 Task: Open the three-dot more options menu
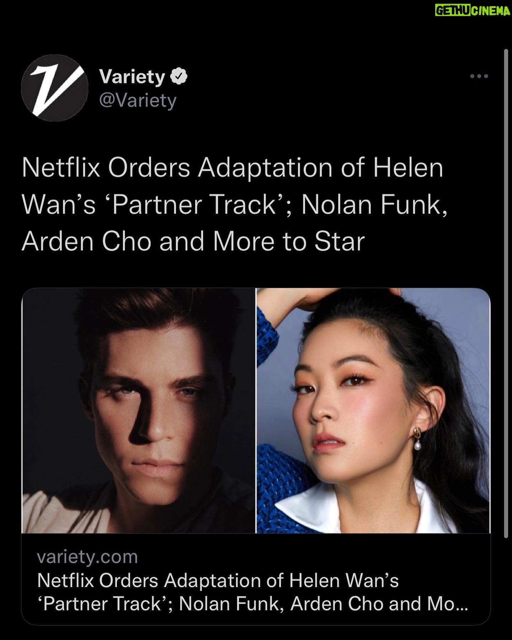(x=479, y=76)
